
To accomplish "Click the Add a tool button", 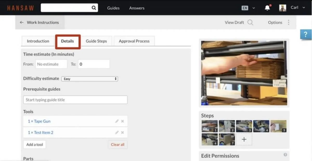I will point(35,144).
